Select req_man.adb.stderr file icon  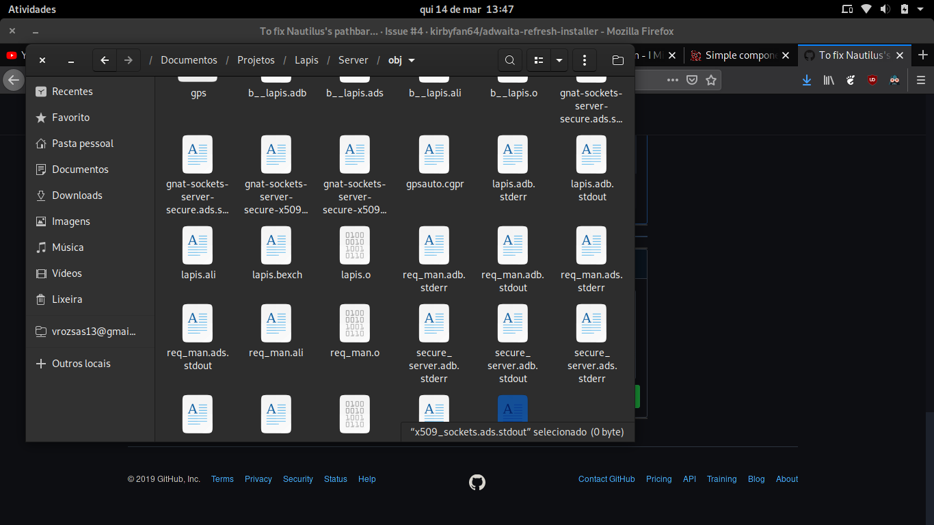(x=434, y=245)
